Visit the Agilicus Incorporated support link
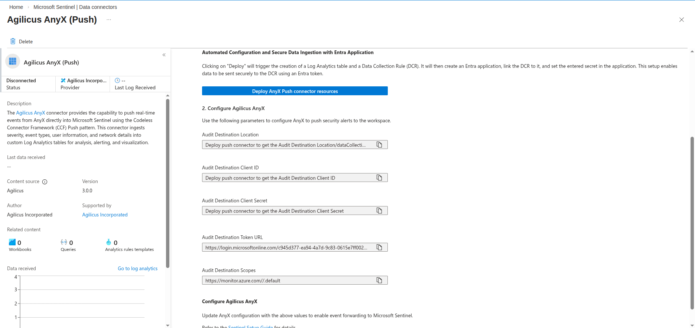This screenshot has width=695, height=328. pyautogui.click(x=105, y=215)
